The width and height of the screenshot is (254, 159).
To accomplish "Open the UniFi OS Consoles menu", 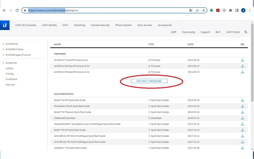I will click(26, 25).
